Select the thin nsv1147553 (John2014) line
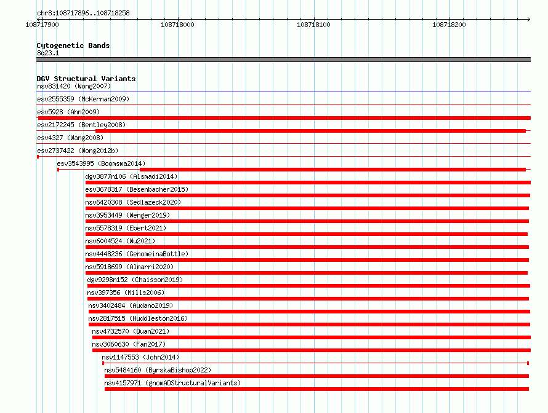 (x=315, y=363)
